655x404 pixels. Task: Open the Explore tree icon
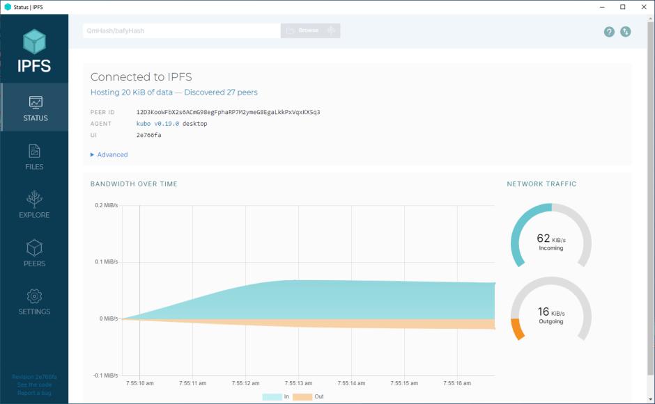(x=34, y=200)
